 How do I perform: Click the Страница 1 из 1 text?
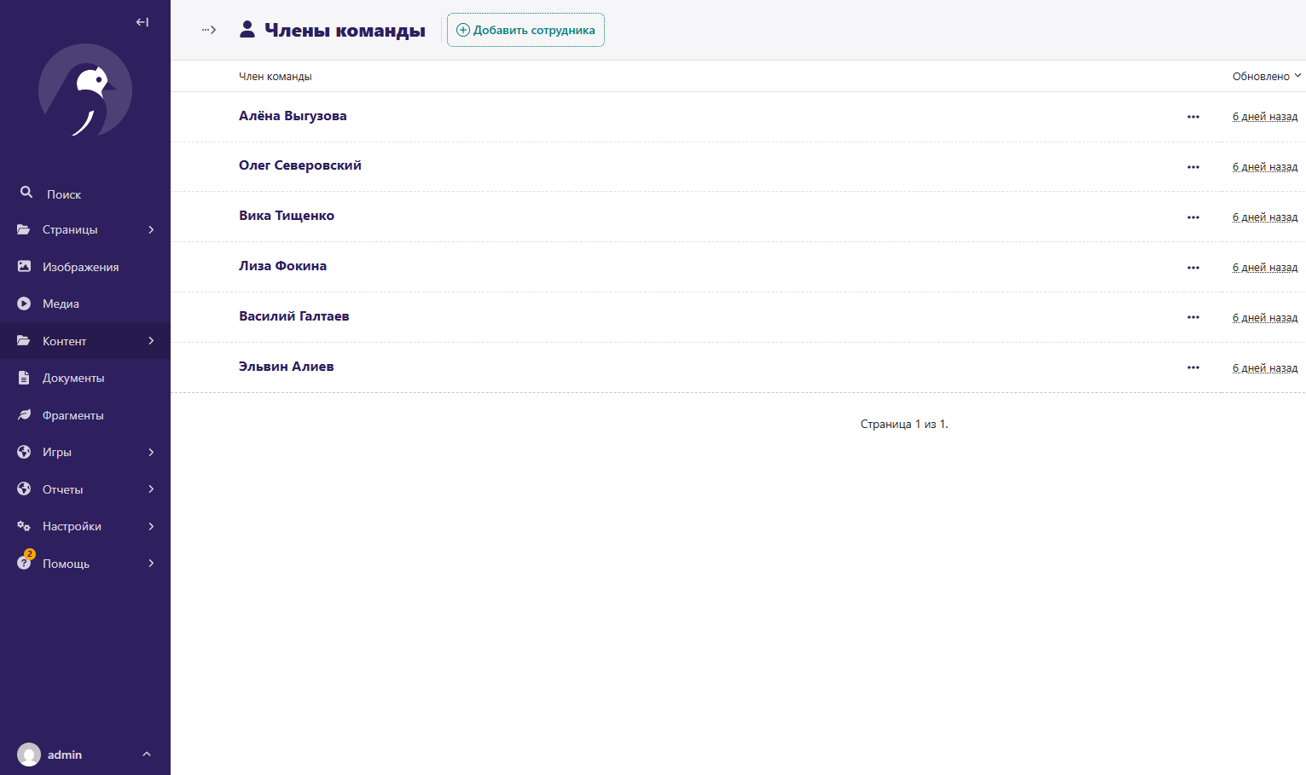pos(904,424)
